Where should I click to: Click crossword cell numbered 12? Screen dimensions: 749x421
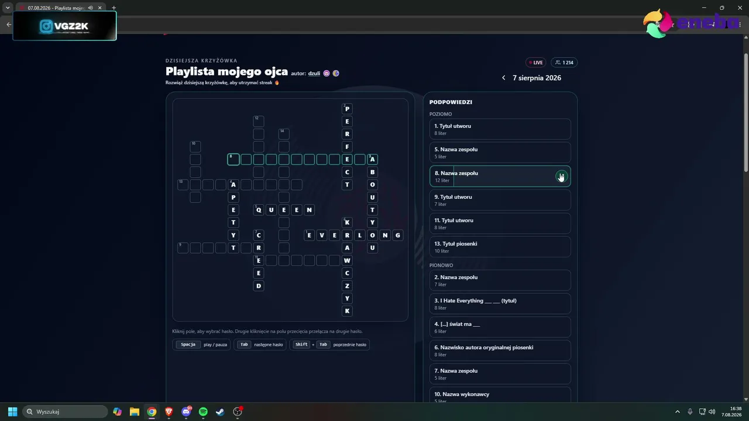coord(259,121)
